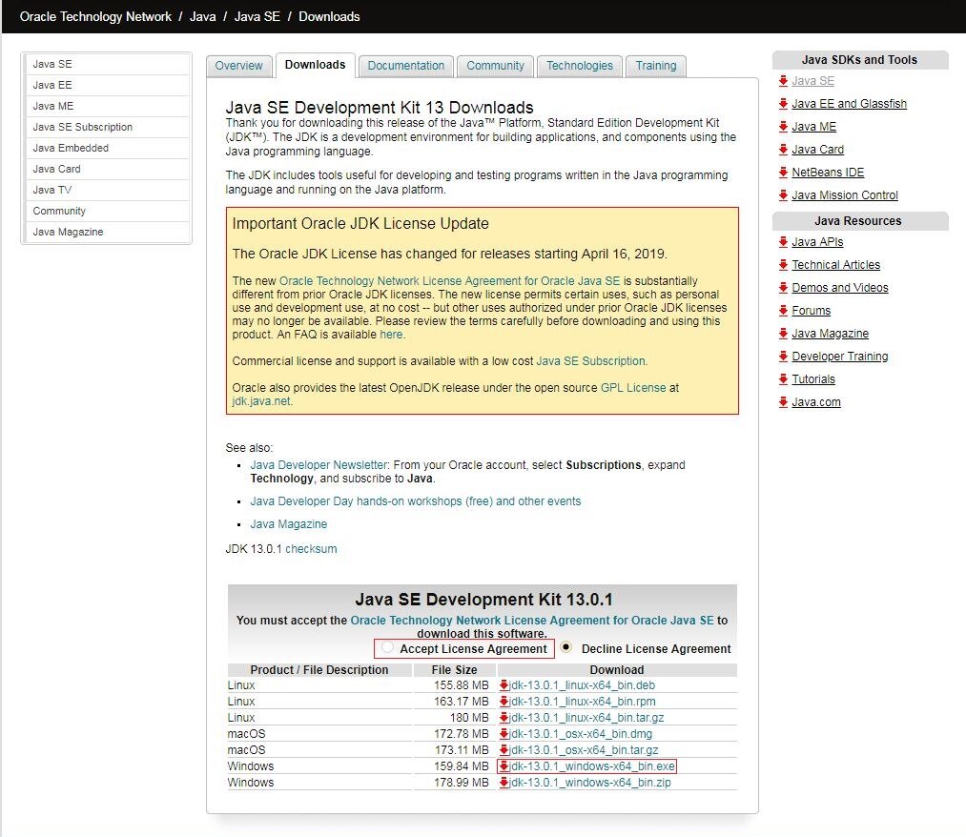Image resolution: width=966 pixels, height=837 pixels.
Task: Click the red arrow icon beside Java Card
Action: [x=783, y=149]
